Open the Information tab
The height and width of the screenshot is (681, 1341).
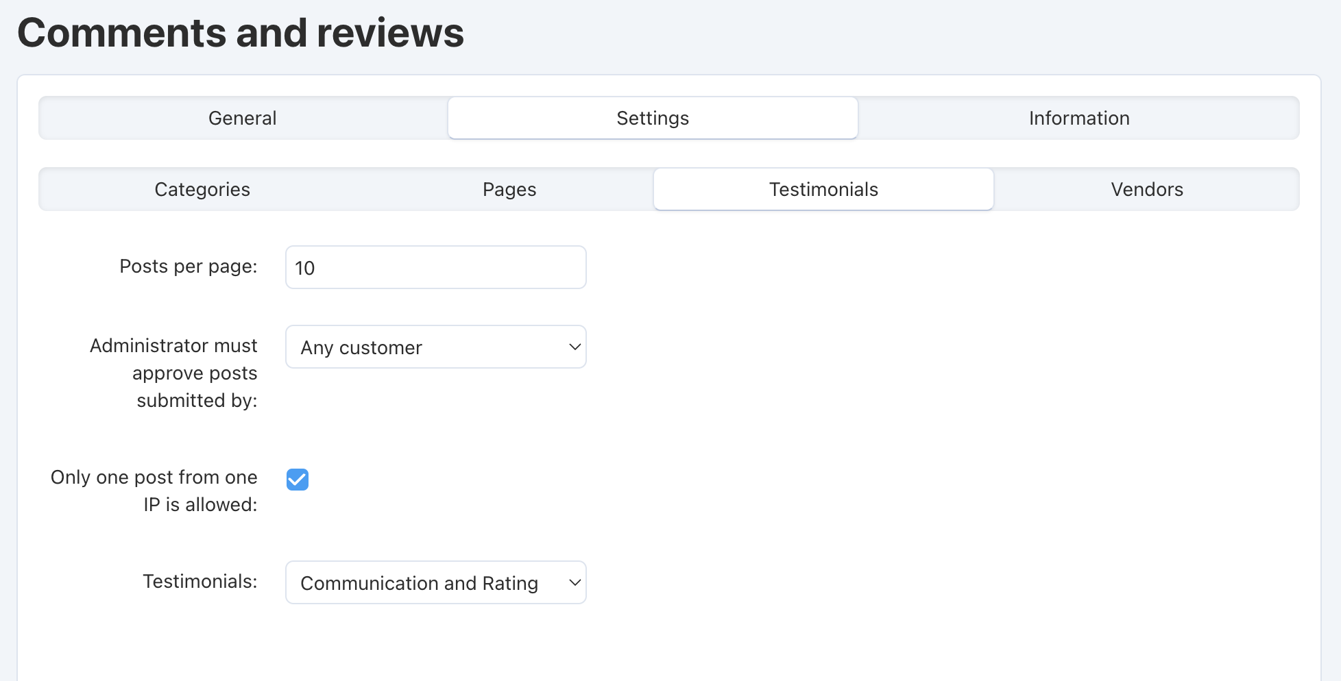click(1078, 118)
